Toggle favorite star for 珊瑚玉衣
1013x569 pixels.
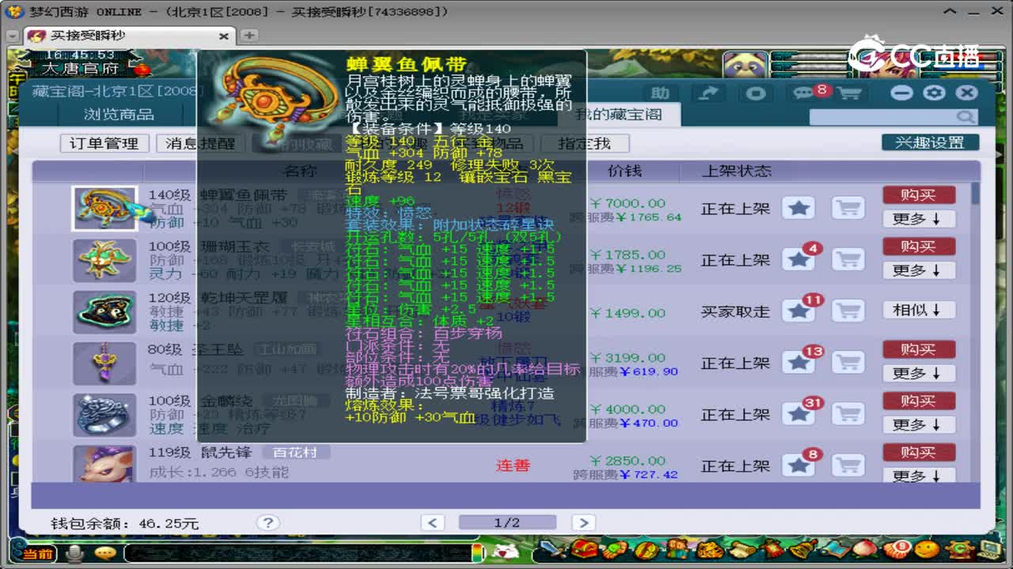(799, 259)
